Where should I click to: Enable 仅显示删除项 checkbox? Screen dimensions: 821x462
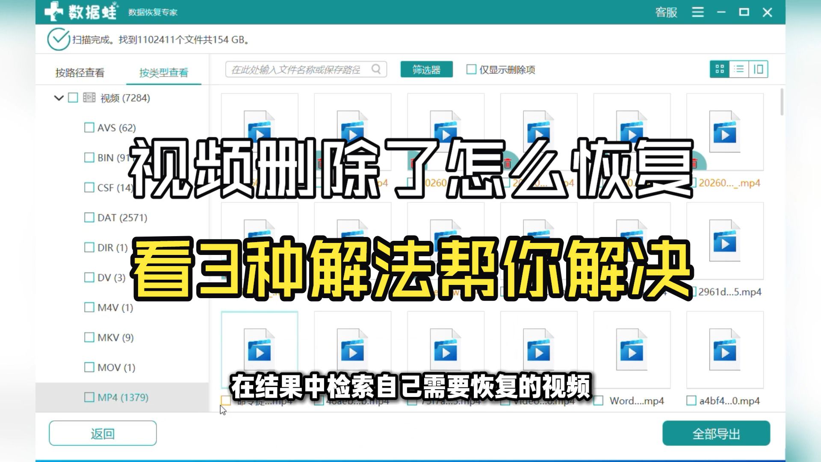(471, 69)
